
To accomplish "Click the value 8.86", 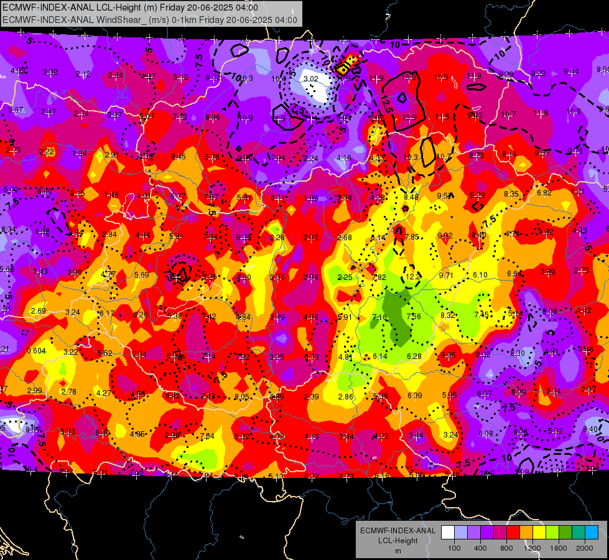I will tap(213, 118).
